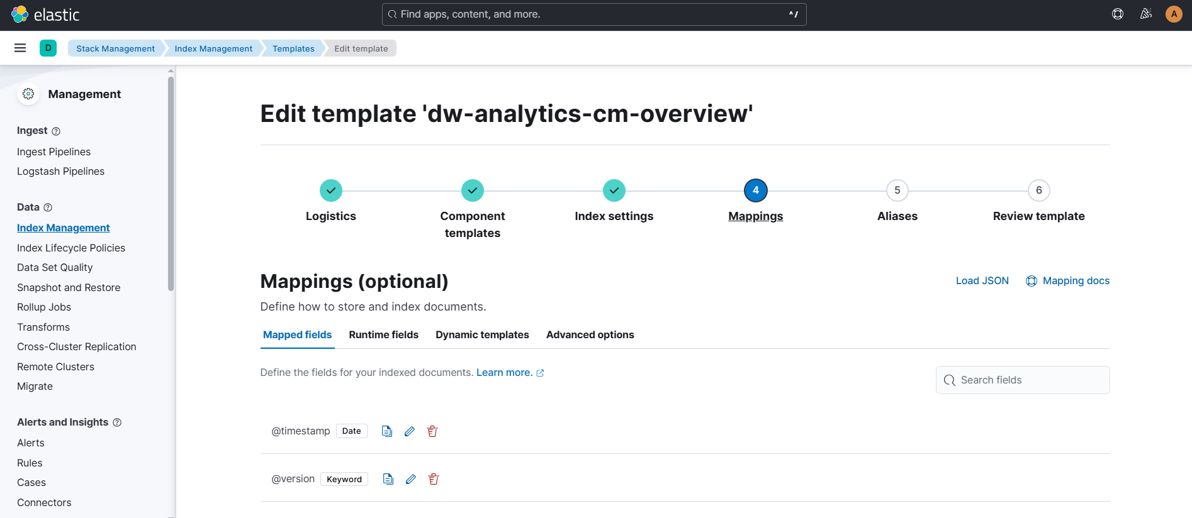Image resolution: width=1192 pixels, height=518 pixels.
Task: Show Data section help icon
Action: coord(48,207)
